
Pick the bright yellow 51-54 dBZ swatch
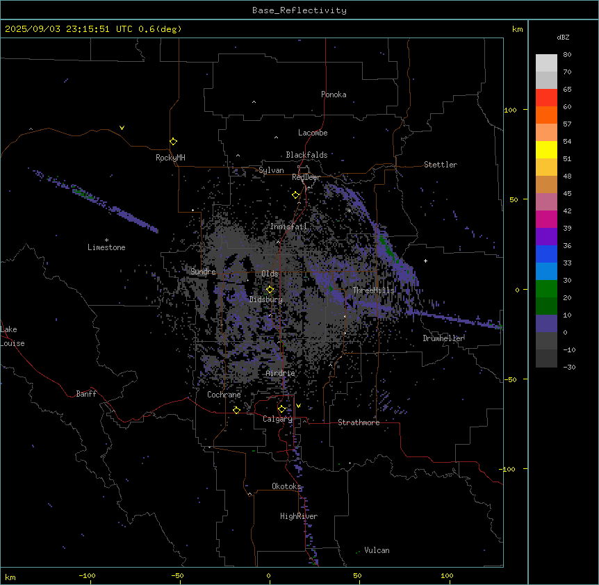(x=546, y=149)
